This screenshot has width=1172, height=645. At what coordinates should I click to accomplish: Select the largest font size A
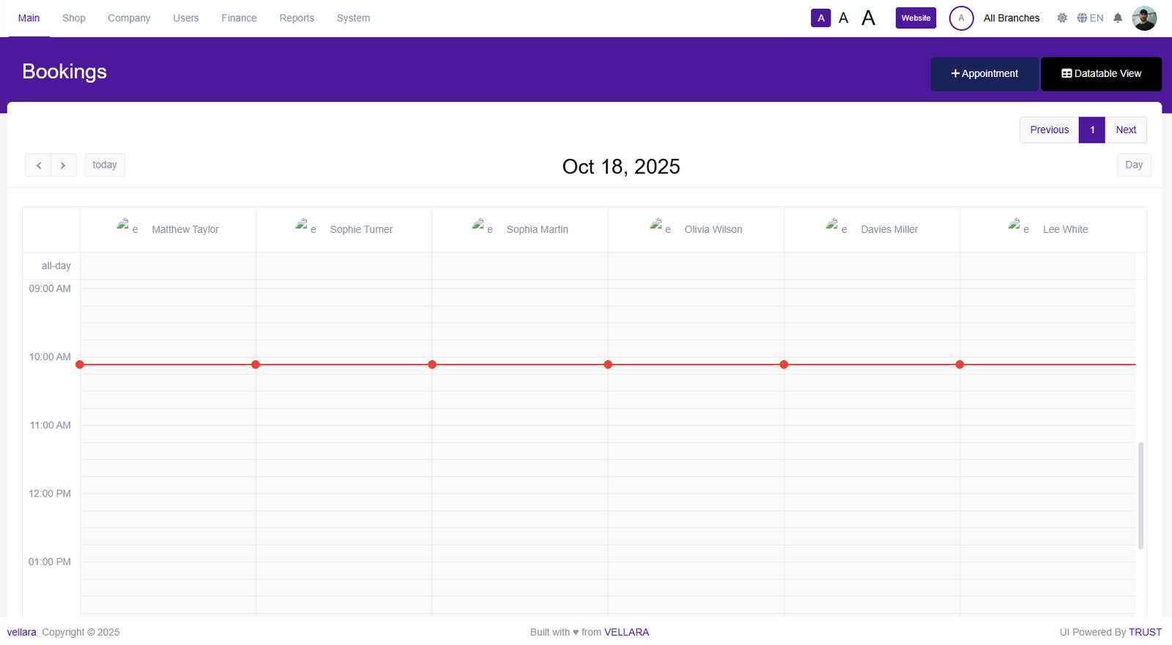(868, 18)
